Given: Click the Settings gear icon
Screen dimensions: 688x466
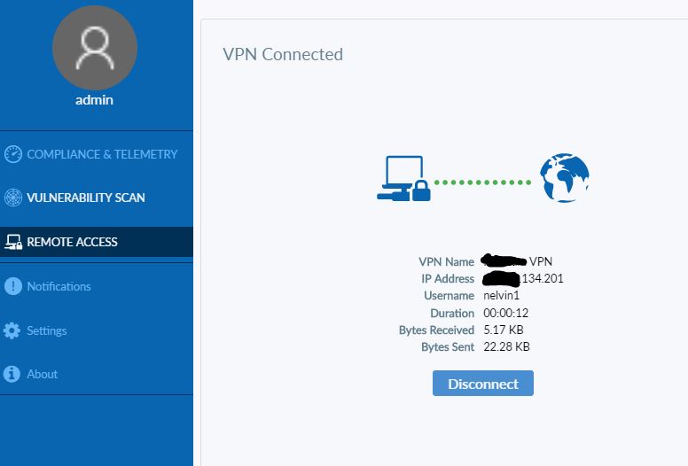Looking at the screenshot, I should (x=12, y=330).
